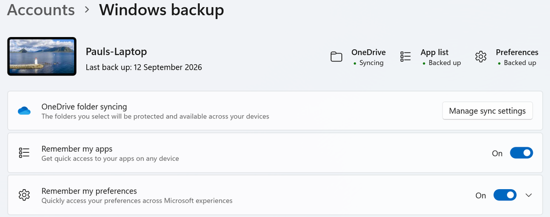Turn off Remember my preferences toggle

coord(505,195)
